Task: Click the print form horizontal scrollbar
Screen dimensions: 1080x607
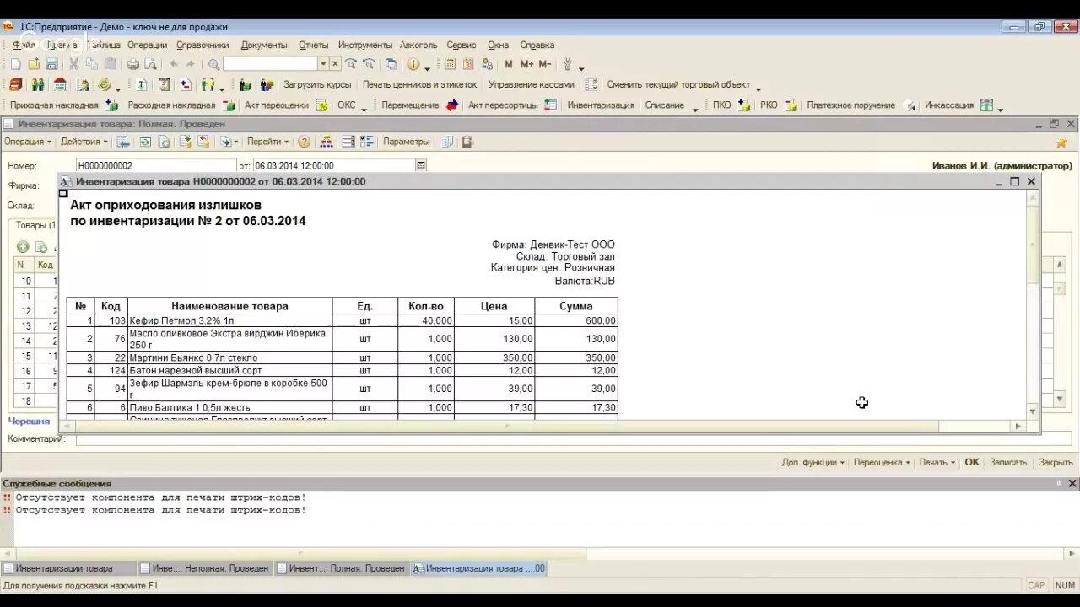Action: click(x=545, y=427)
